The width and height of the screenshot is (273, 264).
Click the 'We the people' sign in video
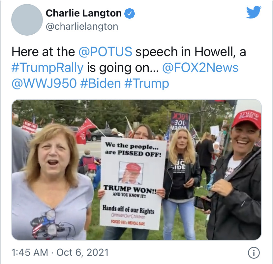click(x=133, y=183)
